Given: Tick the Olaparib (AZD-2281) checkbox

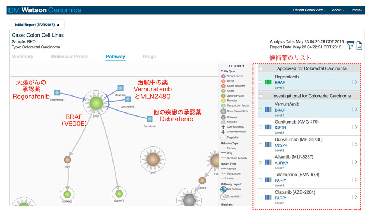Looking at the screenshot, I should click(260, 198).
